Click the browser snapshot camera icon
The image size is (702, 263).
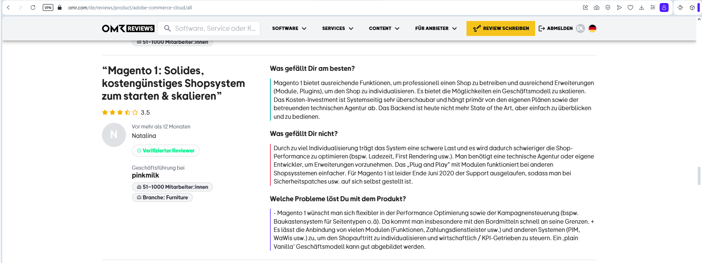tap(597, 7)
